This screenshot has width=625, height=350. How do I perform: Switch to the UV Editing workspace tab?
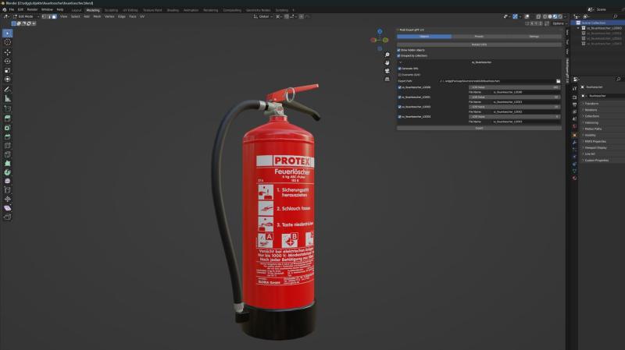click(130, 10)
